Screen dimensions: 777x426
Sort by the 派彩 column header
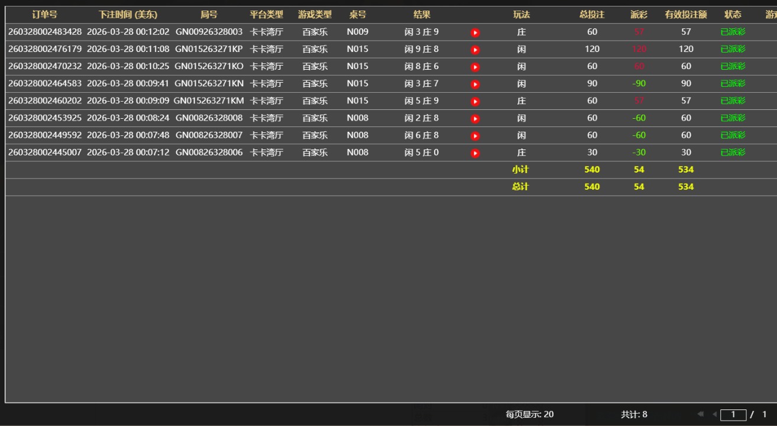639,14
